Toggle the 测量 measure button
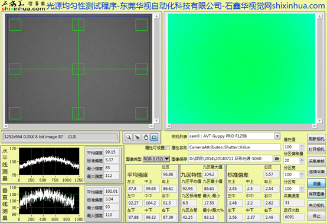 tap(316, 183)
